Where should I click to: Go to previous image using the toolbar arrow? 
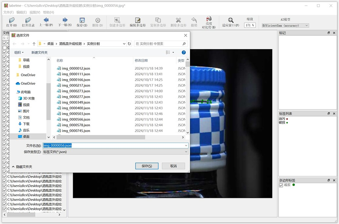click(46, 20)
